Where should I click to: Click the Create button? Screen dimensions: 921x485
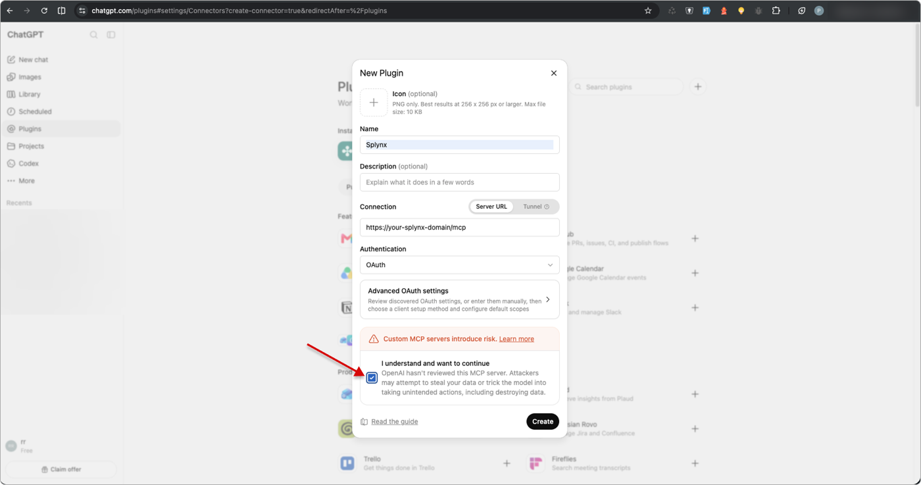[x=543, y=422]
